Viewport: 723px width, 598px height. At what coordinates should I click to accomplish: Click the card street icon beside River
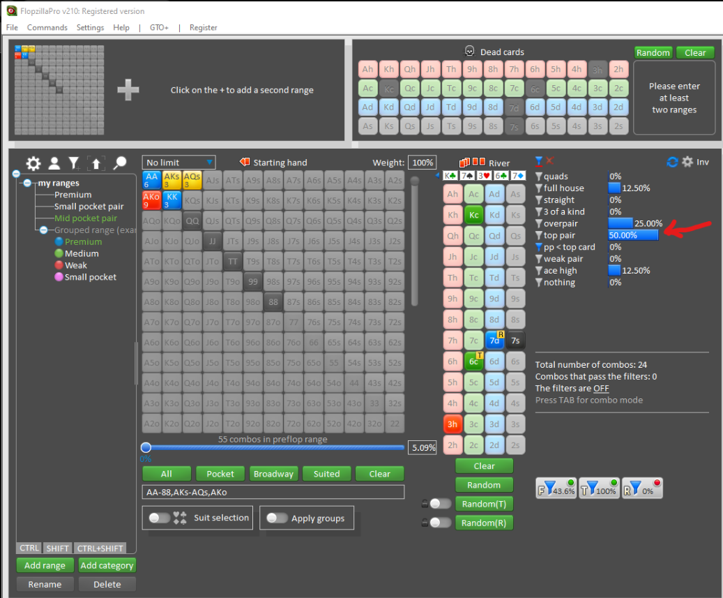[x=472, y=163]
